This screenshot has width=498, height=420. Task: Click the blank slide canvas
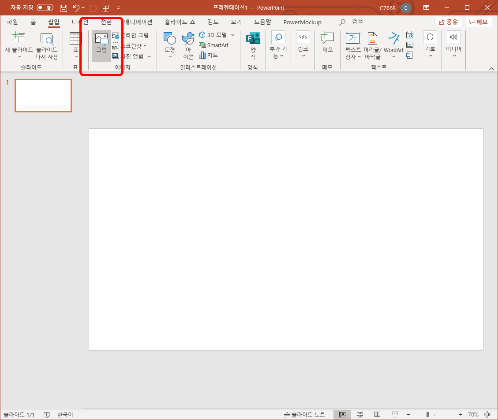286,239
